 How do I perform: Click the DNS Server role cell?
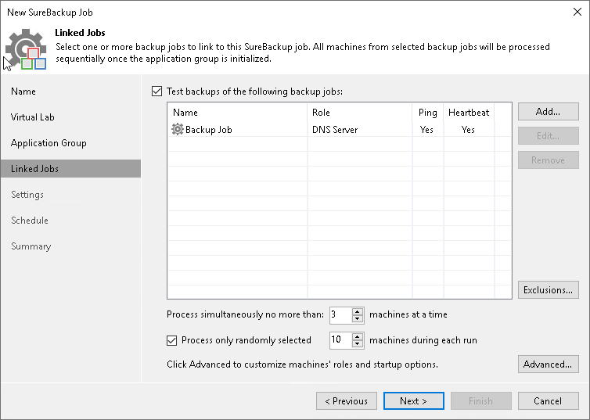335,130
